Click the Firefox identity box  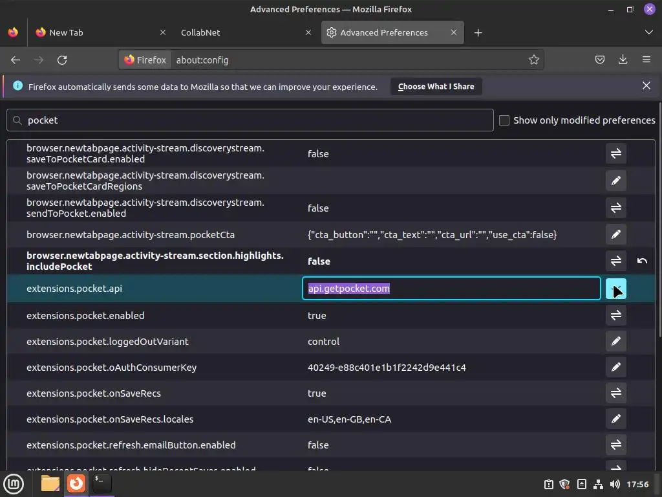tap(145, 60)
